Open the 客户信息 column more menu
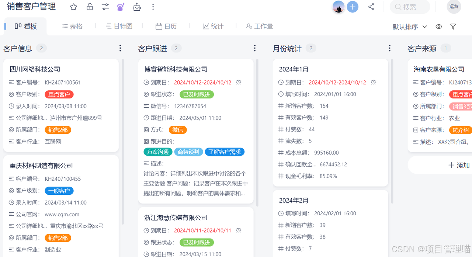This screenshot has width=472, height=257. (120, 48)
